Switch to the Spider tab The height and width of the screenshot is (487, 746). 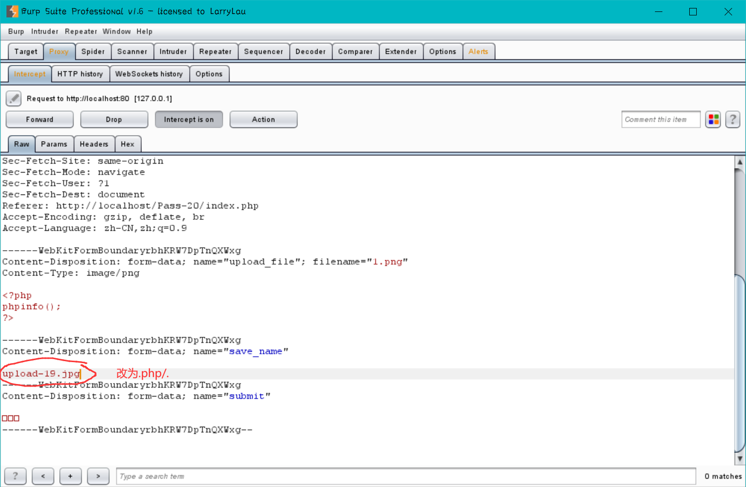[x=93, y=51]
